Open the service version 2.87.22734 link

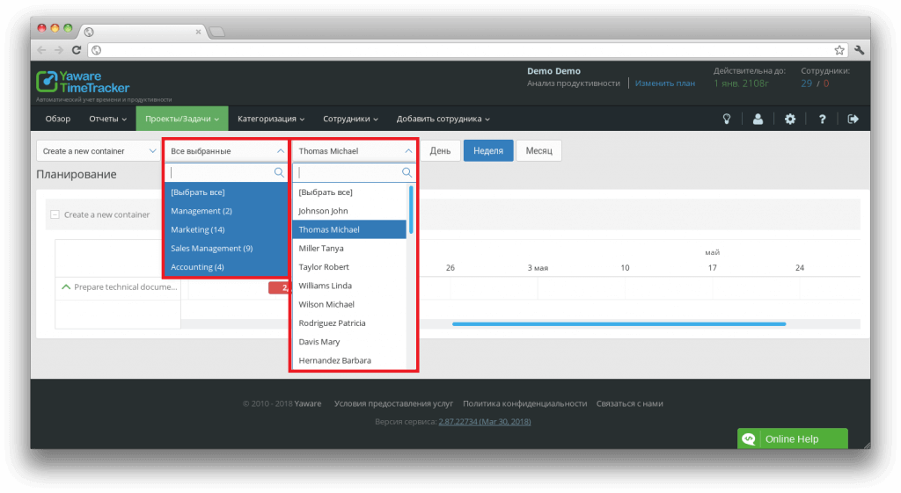pos(485,421)
